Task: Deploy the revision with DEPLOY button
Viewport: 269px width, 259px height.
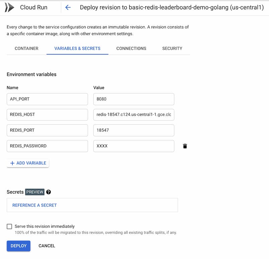Action: pos(18,246)
